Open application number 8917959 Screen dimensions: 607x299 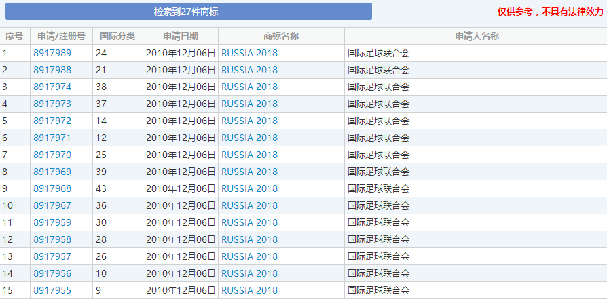click(52, 223)
